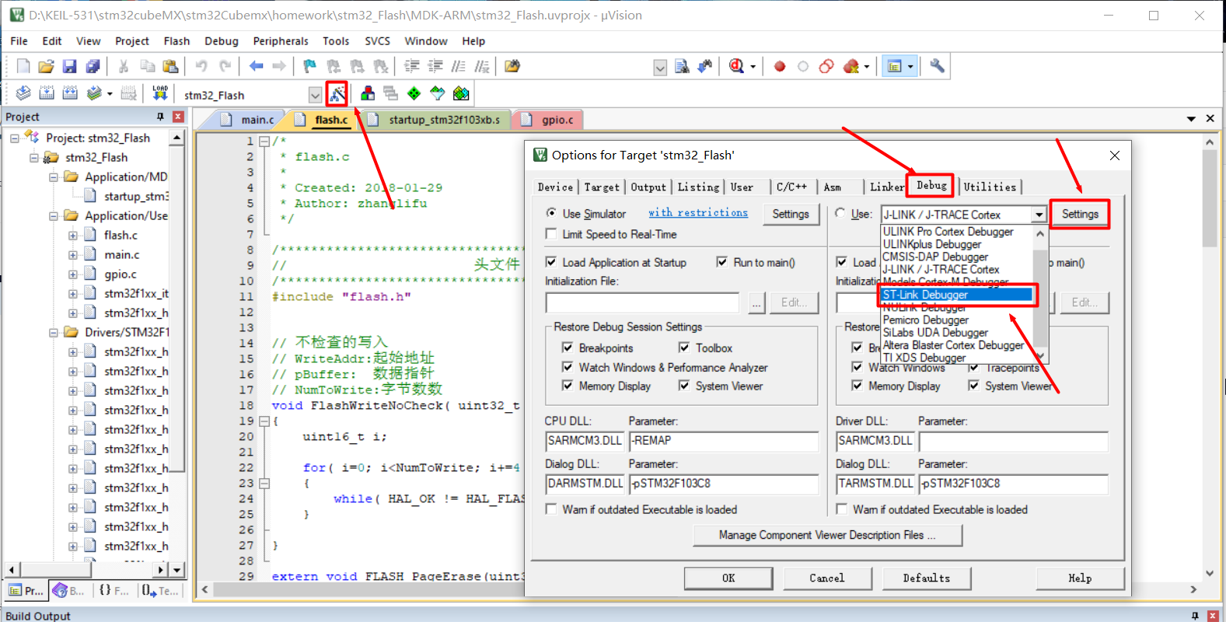Click the debugger Settings button
Screen dimensions: 1226x622
click(1080, 214)
